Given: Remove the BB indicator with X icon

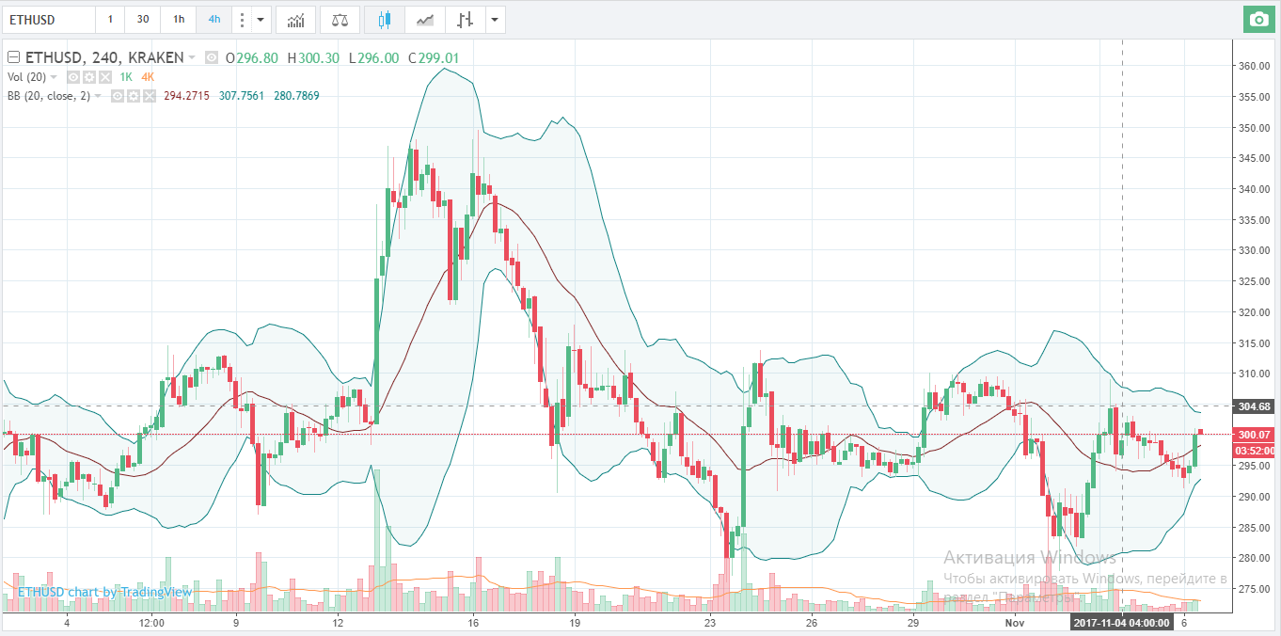Looking at the screenshot, I should [x=150, y=96].
